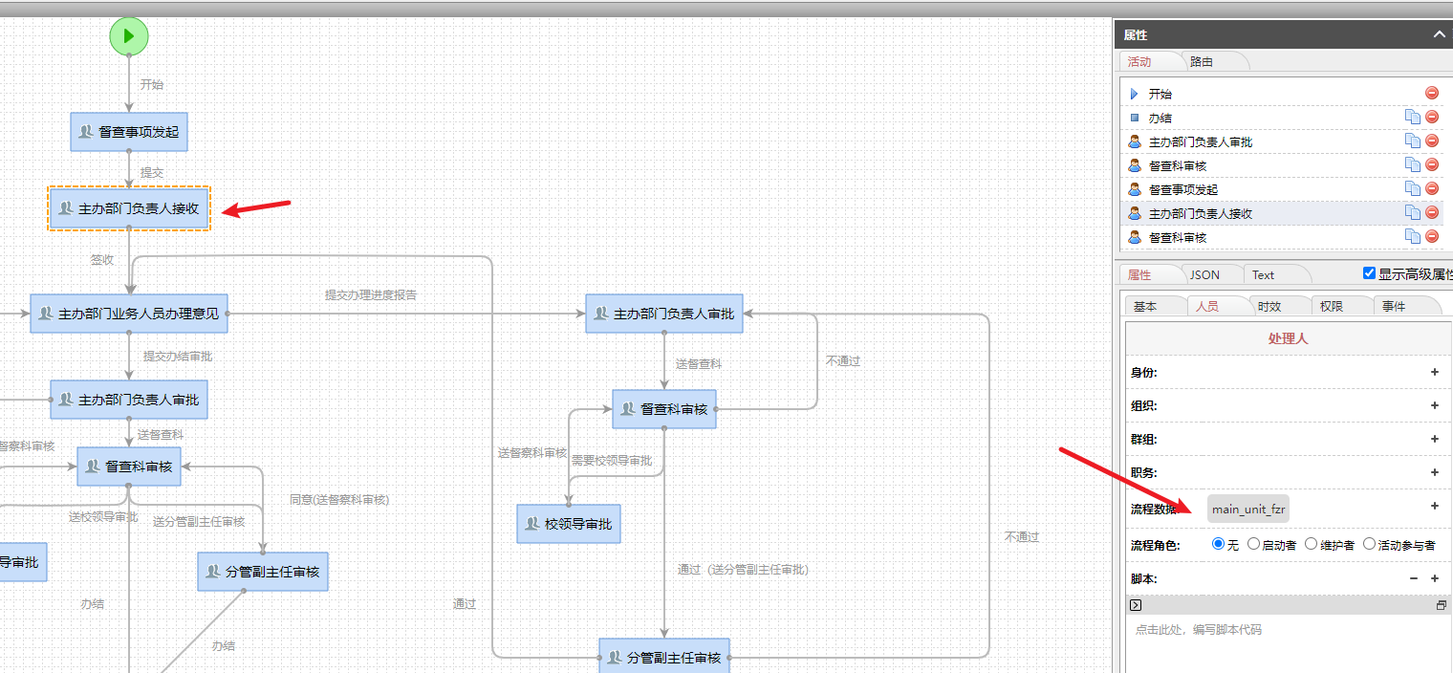The height and width of the screenshot is (673, 1453).
Task: Toggle 显示高级属性 checkbox
Action: coord(1370,273)
